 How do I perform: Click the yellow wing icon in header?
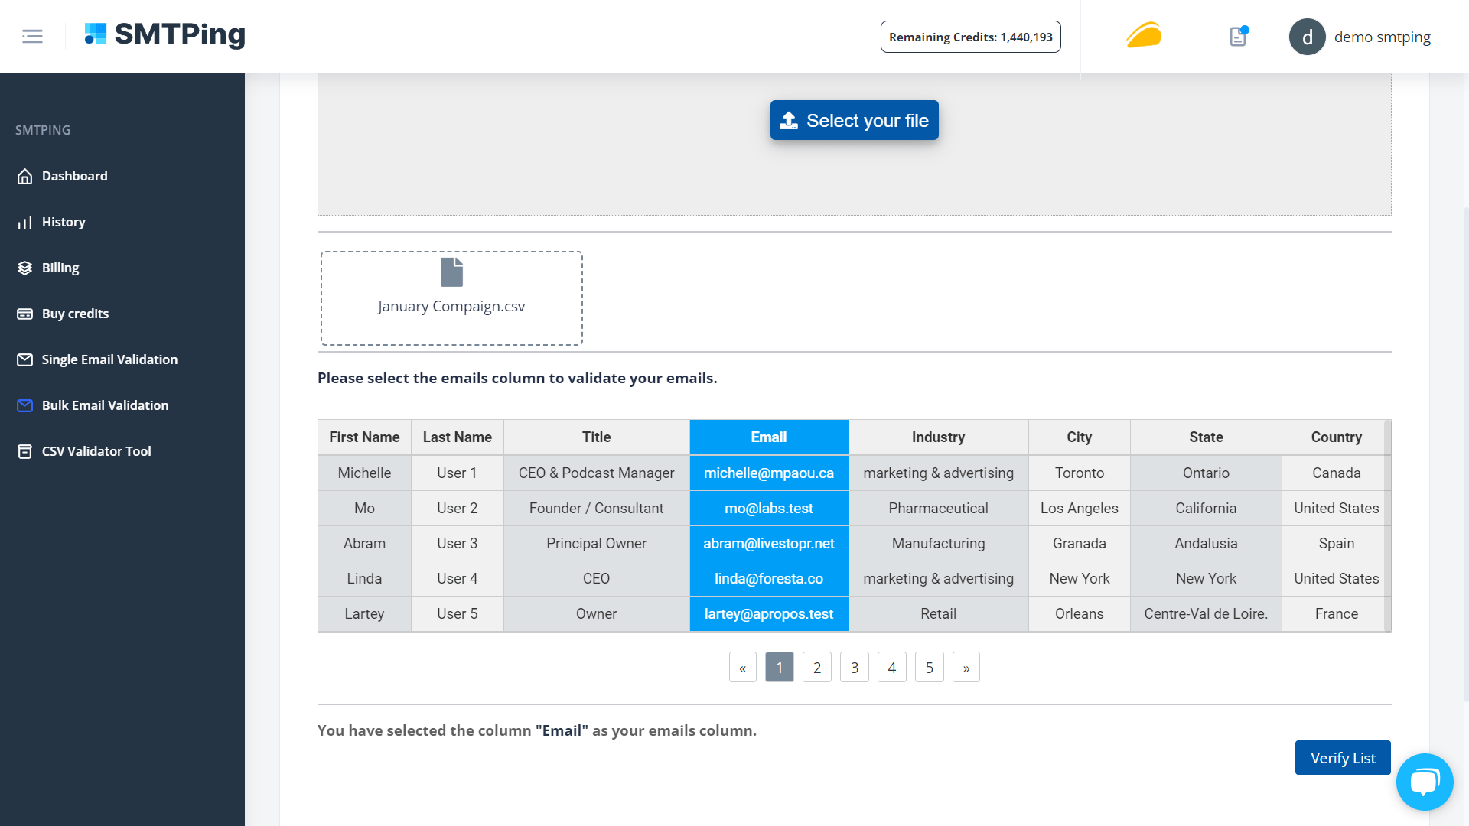tap(1144, 36)
